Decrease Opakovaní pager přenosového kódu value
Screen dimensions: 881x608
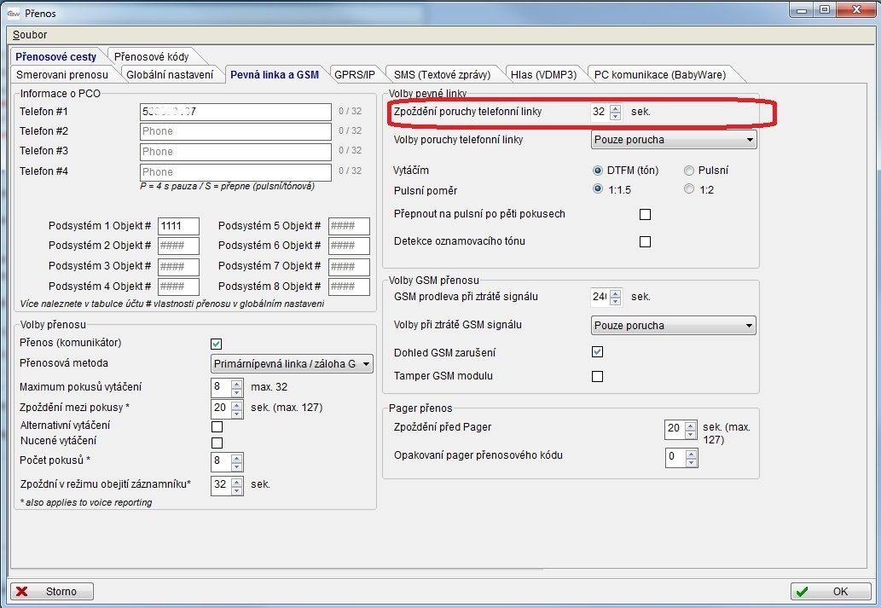(x=692, y=461)
